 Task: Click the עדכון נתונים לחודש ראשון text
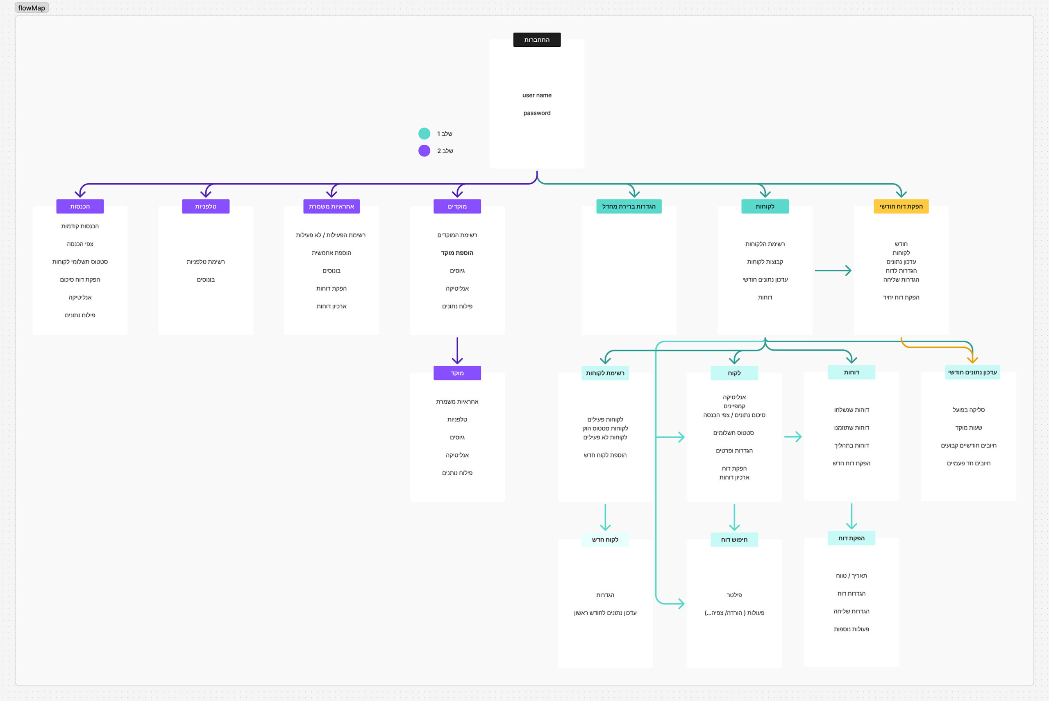pos(605,613)
